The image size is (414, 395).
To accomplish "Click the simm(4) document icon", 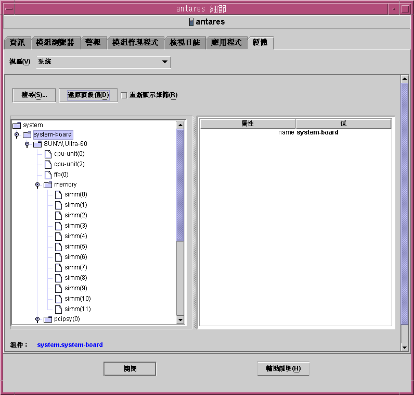I will tap(58, 236).
